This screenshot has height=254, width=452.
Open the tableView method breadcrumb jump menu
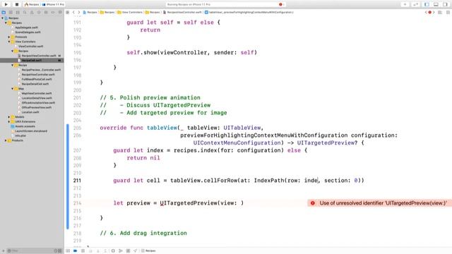(x=249, y=13)
